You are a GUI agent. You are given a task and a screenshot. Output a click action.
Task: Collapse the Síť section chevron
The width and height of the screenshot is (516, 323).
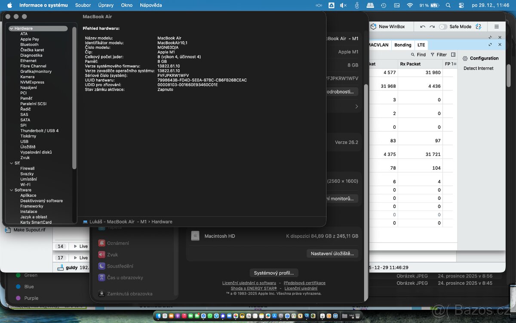[11, 163]
